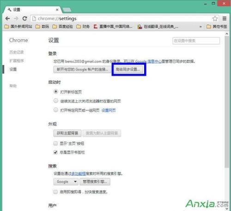This screenshot has height=211, width=231.
Task: Click advanced sync settings button
Action: (x=128, y=70)
